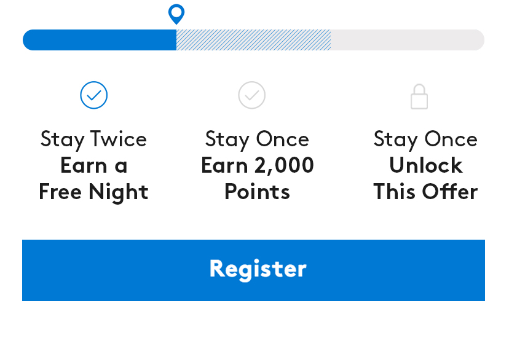Click the bold word "Points"
The width and height of the screenshot is (509, 338).
click(257, 192)
